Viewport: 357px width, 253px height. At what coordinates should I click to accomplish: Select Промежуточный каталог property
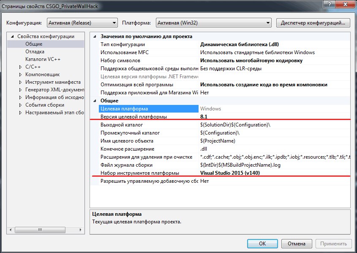coord(130,133)
